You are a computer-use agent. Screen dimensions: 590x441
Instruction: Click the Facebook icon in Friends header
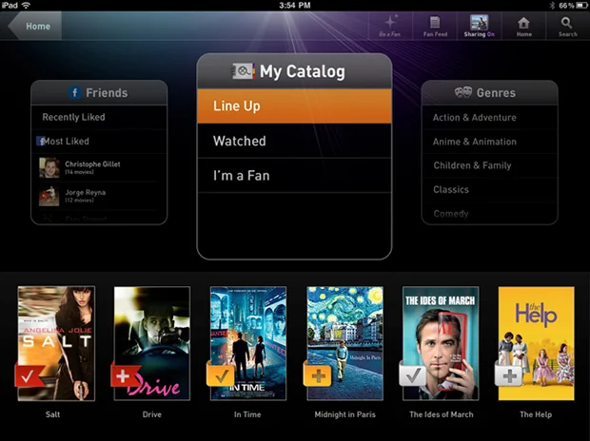click(74, 92)
